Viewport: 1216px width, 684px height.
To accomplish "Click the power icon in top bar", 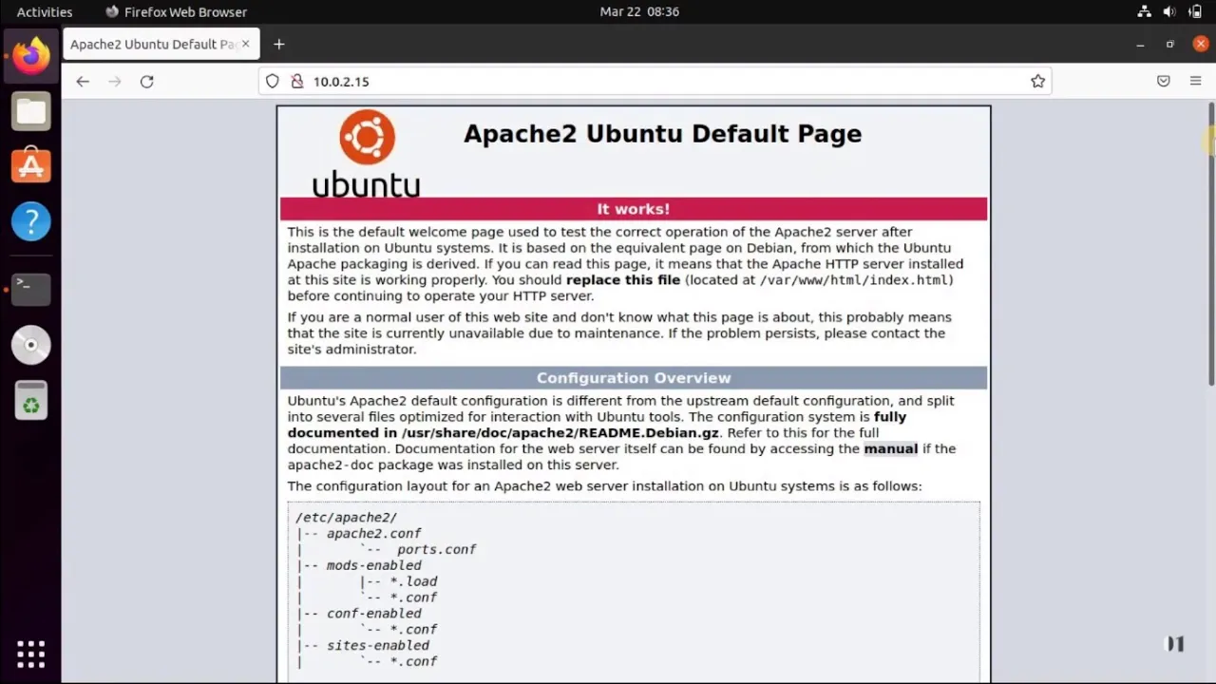I will 1195,11.
